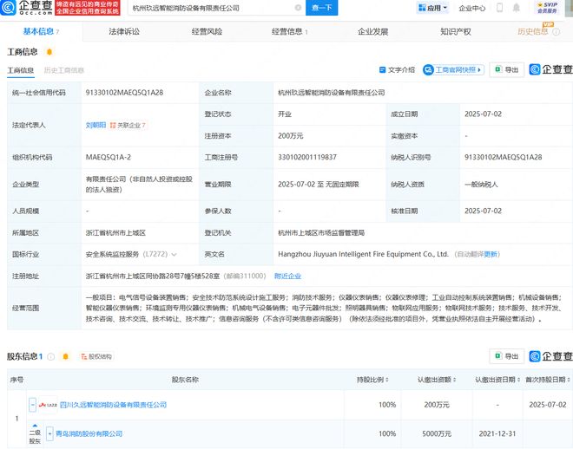The width and height of the screenshot is (573, 449).
Task: Open 工商官网快照 button
Action: pyautogui.click(x=453, y=69)
